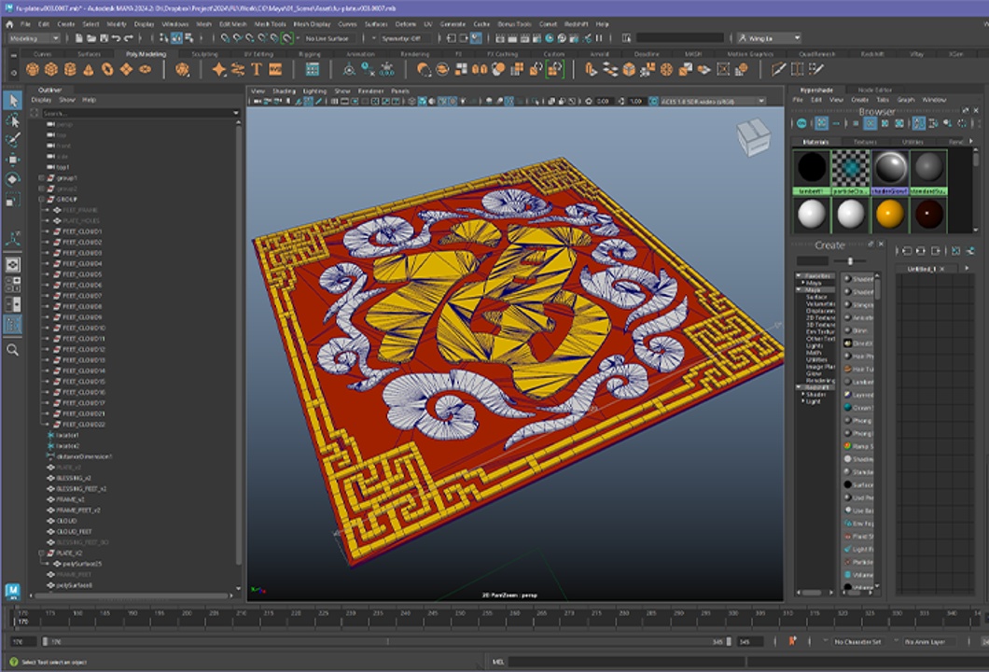The width and height of the screenshot is (989, 672).
Task: Adjust the Create panel icon size slider
Action: (x=849, y=260)
